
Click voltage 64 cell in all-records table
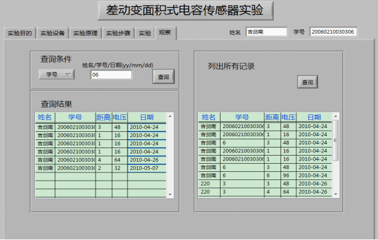(289, 192)
